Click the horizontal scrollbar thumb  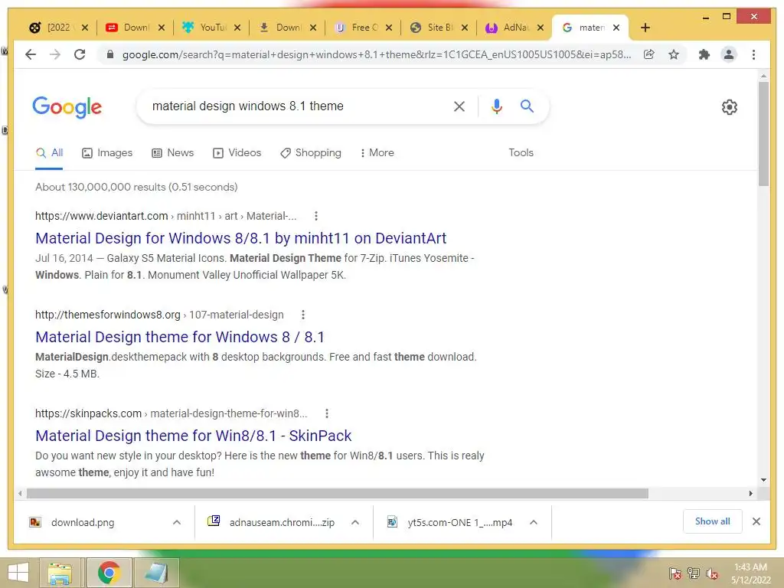pos(337,494)
